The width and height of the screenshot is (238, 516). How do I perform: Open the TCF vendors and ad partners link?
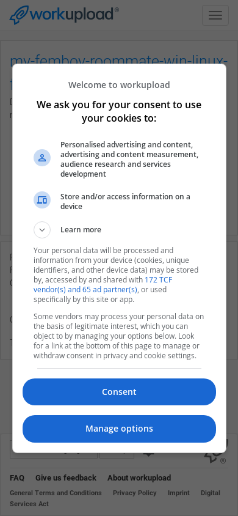click(103, 285)
